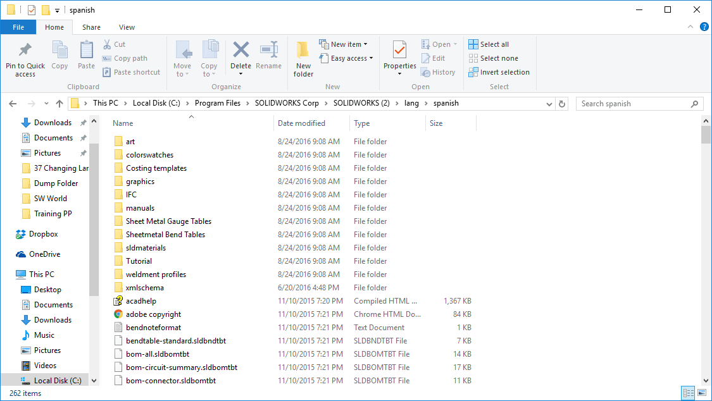
Task: Click Select all in ribbon
Action: [x=489, y=44]
